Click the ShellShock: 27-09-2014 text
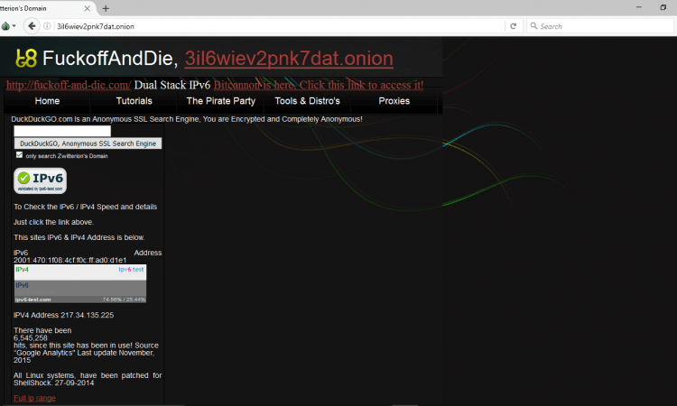The width and height of the screenshot is (677, 406). pos(53,383)
